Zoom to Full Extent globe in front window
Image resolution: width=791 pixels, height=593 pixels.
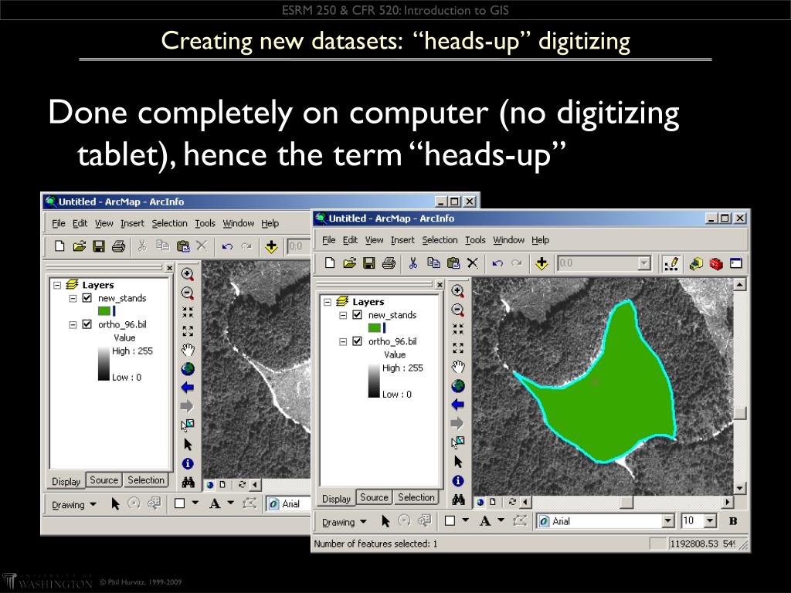pos(457,386)
